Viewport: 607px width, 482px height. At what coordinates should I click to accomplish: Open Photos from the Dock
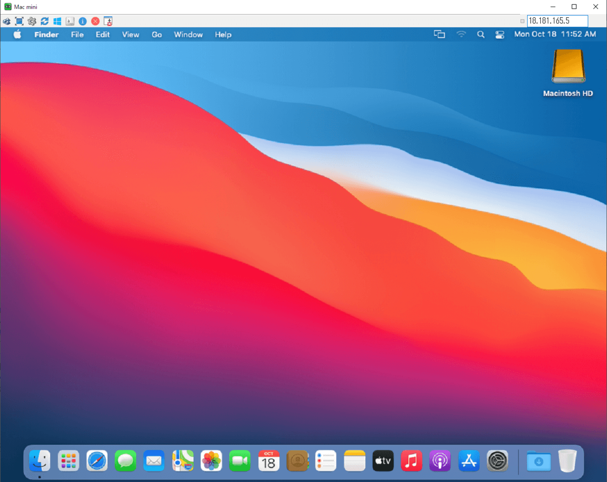(211, 461)
